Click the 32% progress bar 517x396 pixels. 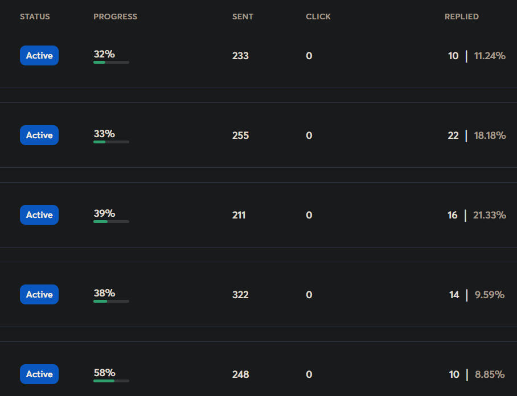[112, 62]
